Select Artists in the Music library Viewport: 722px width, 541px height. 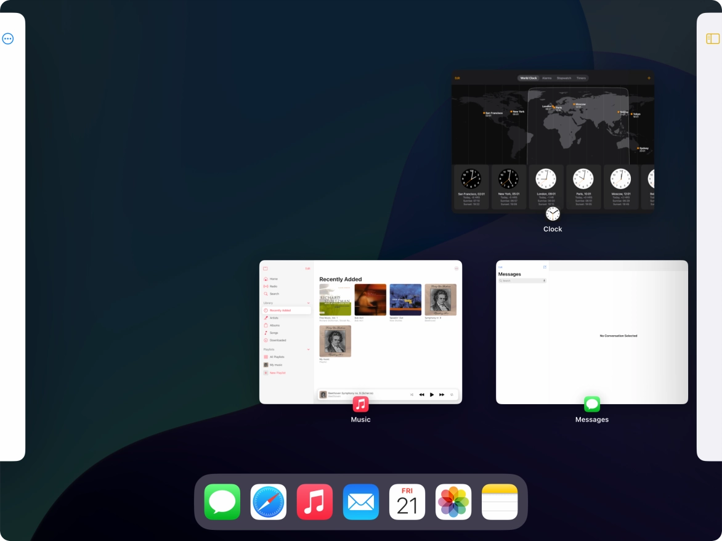pyautogui.click(x=274, y=318)
